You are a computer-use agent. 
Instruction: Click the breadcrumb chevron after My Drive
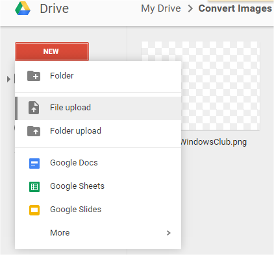pyautogui.click(x=190, y=8)
